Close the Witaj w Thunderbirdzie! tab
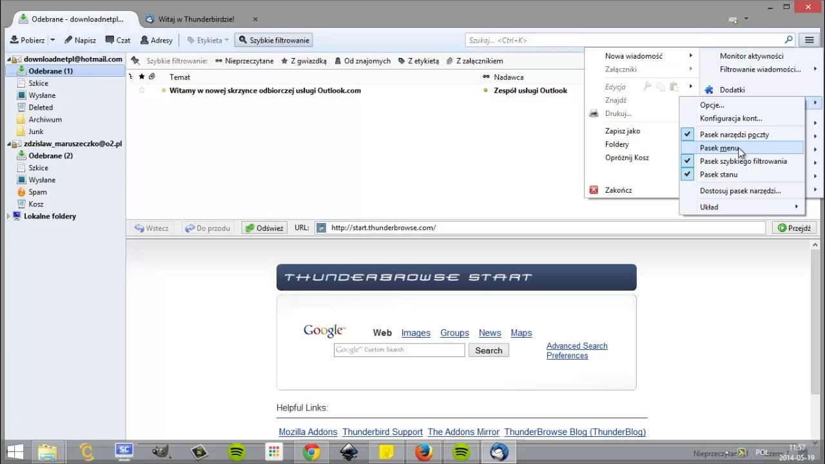This screenshot has width=825, height=464. pos(255,19)
